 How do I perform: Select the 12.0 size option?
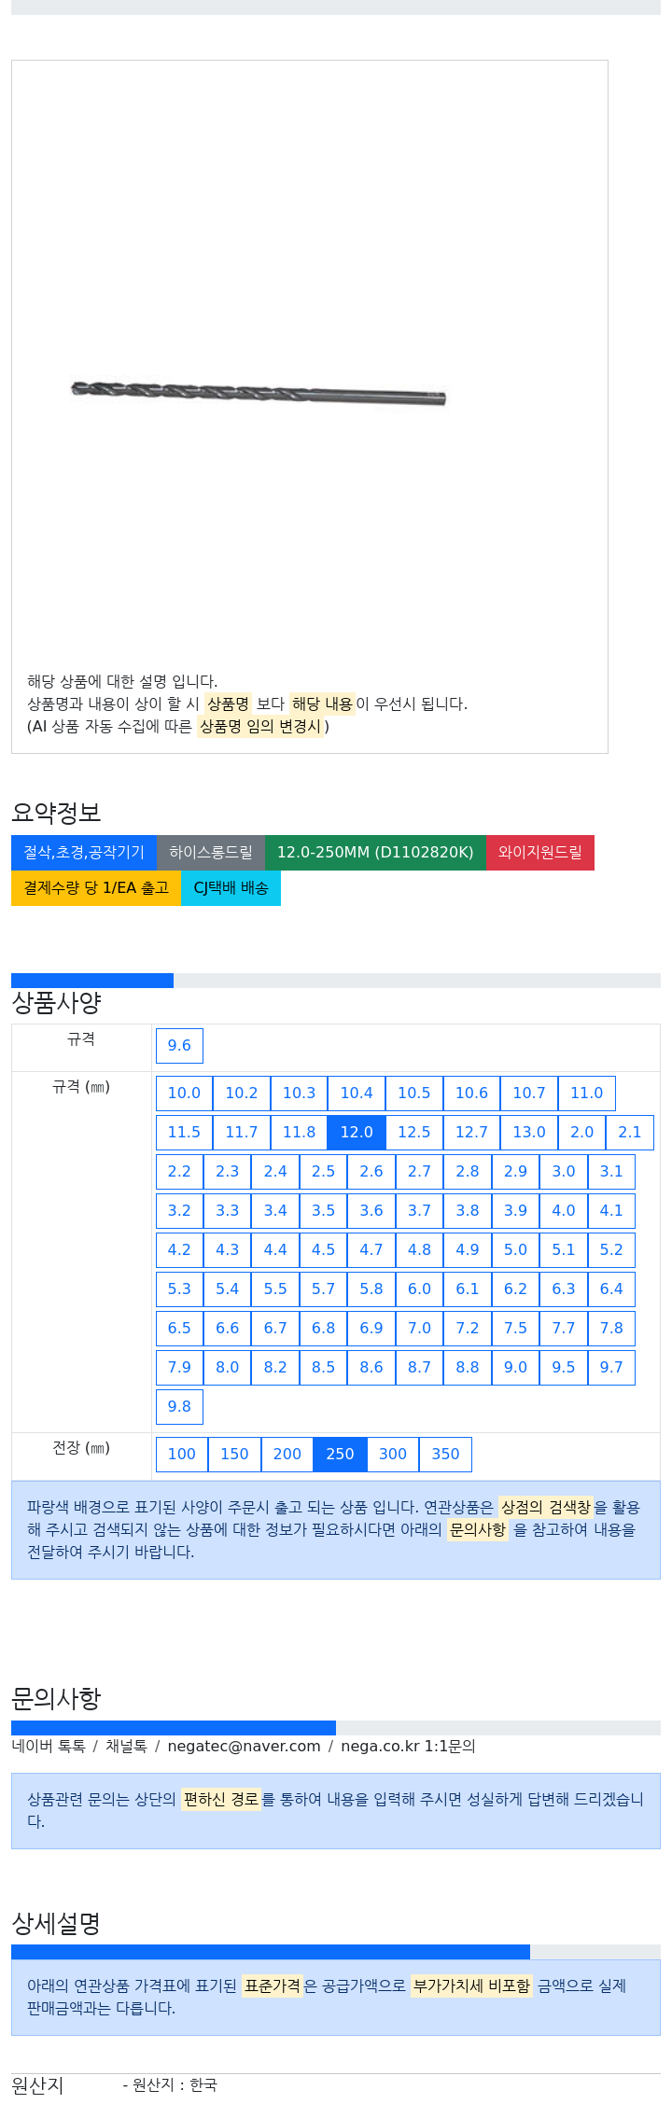point(357,1132)
